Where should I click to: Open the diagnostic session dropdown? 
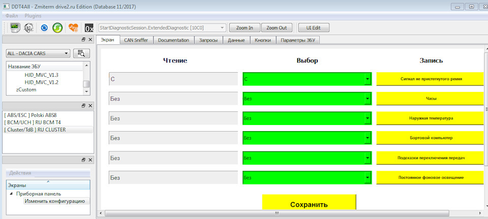click(x=222, y=27)
